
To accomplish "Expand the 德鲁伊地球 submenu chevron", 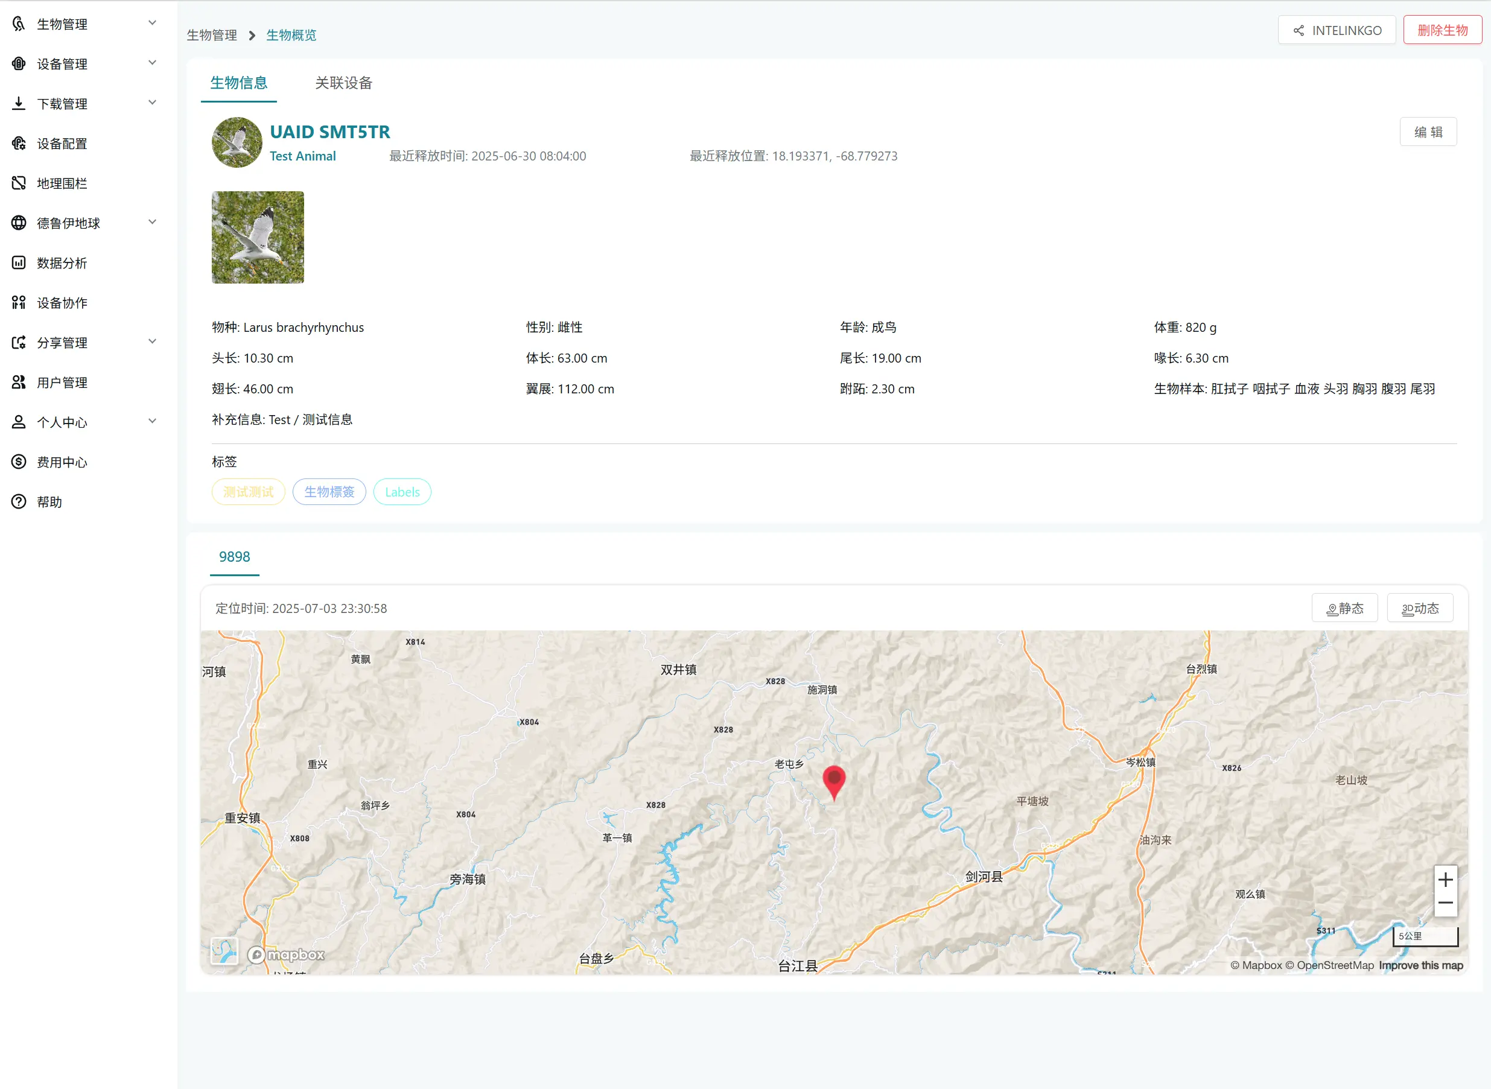I will pos(152,222).
